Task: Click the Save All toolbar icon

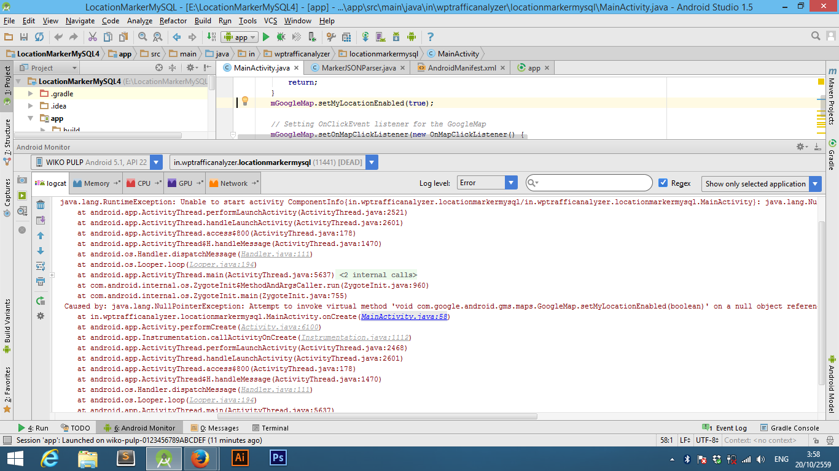Action: 24,37
